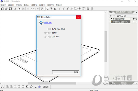Close the 图层 layers panel
Screen dimensions: 138x91
tap(136, 12)
